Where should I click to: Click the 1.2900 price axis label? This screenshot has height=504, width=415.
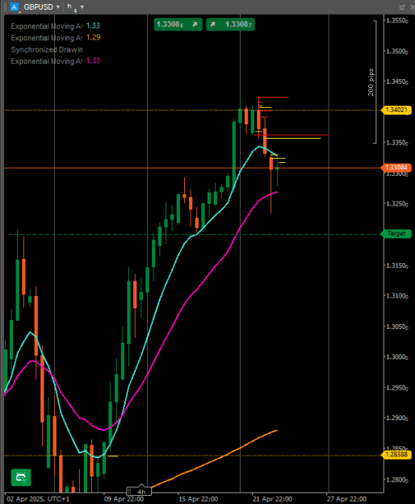coord(397,418)
